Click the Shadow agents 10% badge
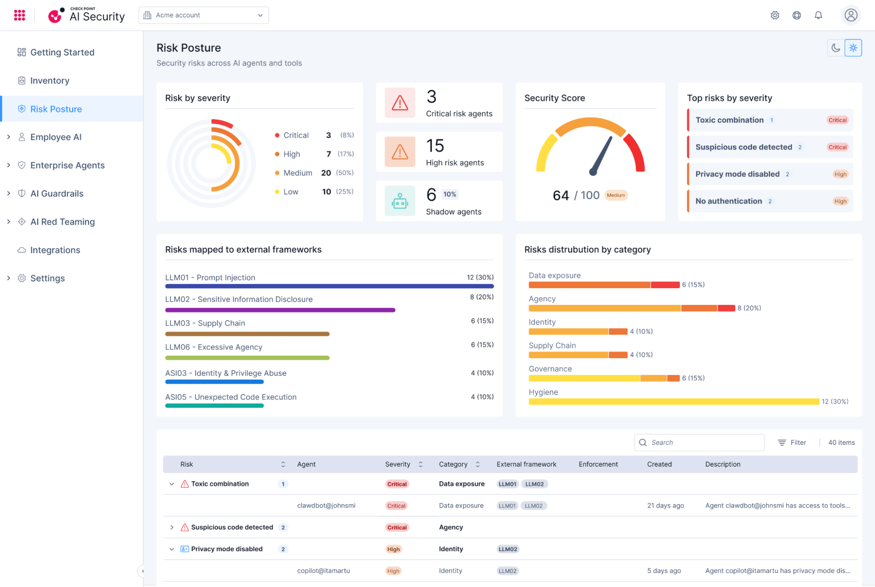Viewport: 875px width, 587px height. [450, 194]
